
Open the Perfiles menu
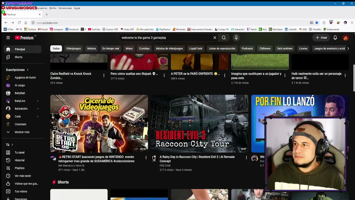tap(53, 8)
